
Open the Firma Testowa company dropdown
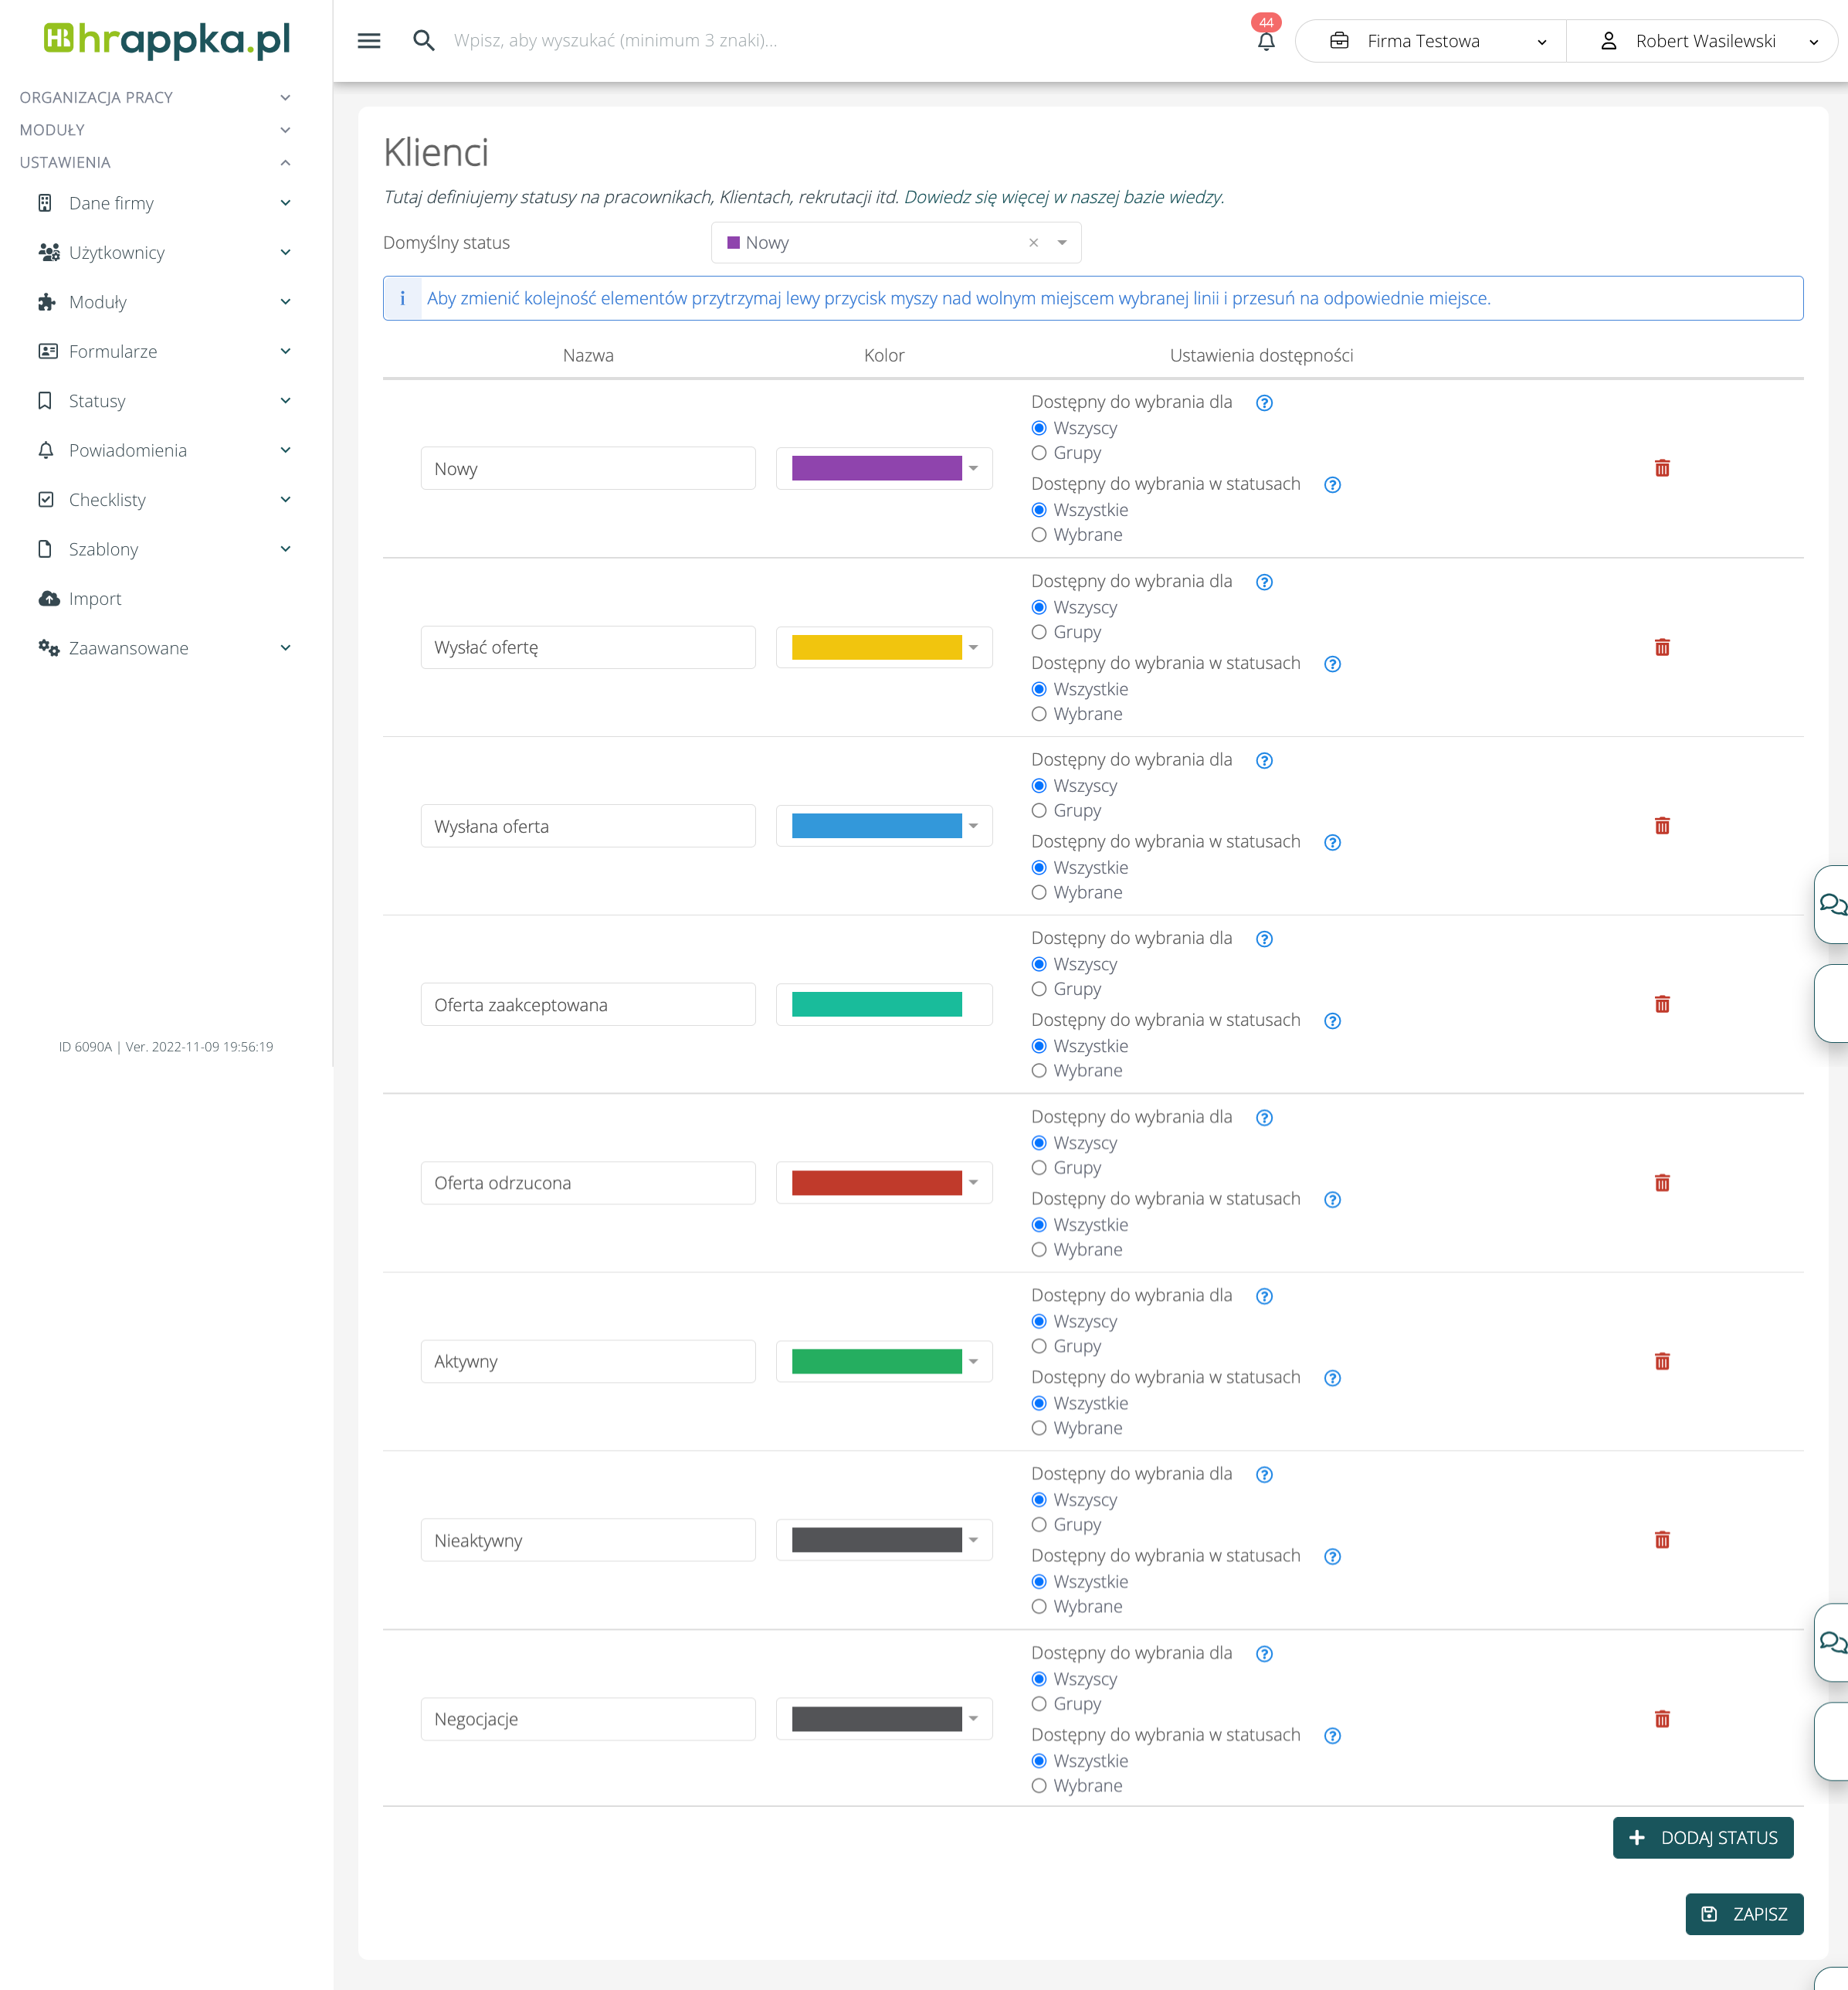click(1431, 41)
